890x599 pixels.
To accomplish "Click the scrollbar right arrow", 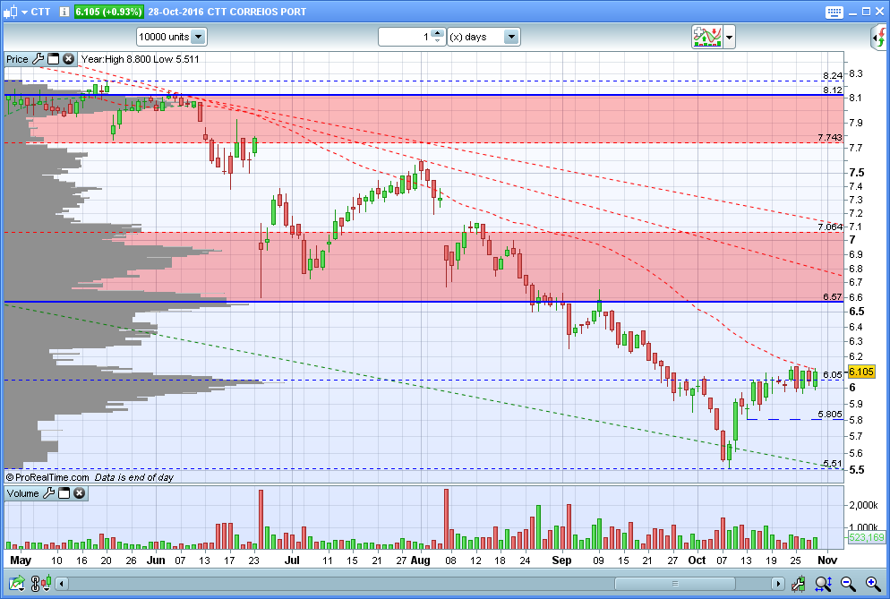I will (x=777, y=584).
